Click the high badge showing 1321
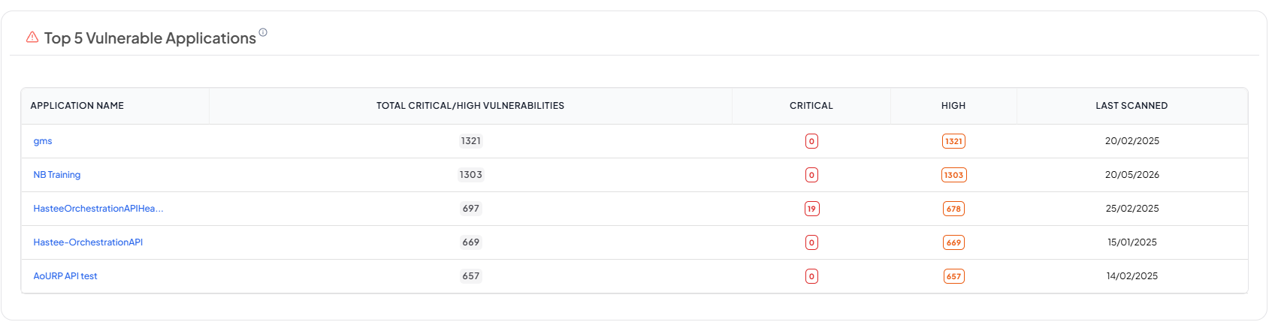Viewport: 1272px width, 334px height. click(953, 141)
